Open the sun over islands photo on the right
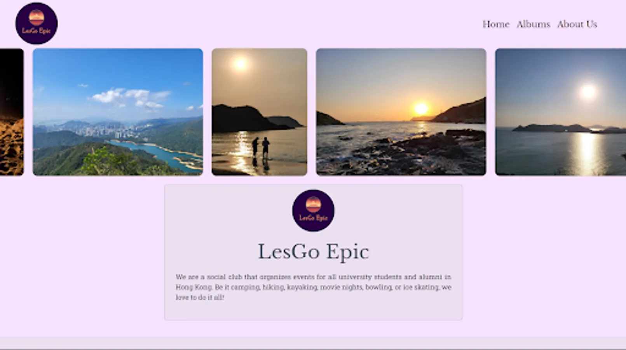Image resolution: width=626 pixels, height=350 pixels. point(560,112)
